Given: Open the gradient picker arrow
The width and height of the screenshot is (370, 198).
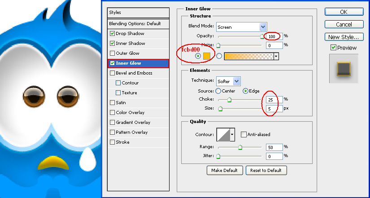Looking at the screenshot, I should pyautogui.click(x=276, y=56).
